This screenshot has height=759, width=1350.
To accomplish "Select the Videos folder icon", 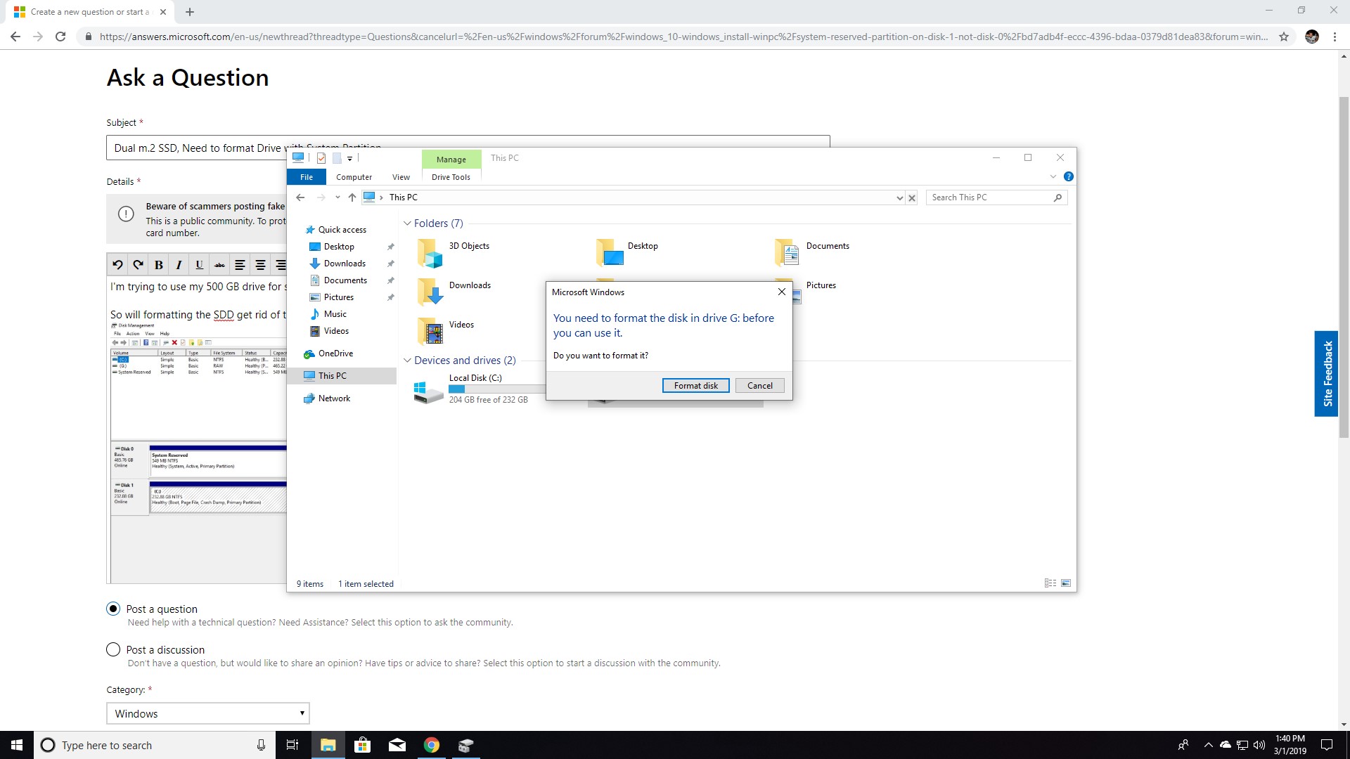I will (x=430, y=332).
